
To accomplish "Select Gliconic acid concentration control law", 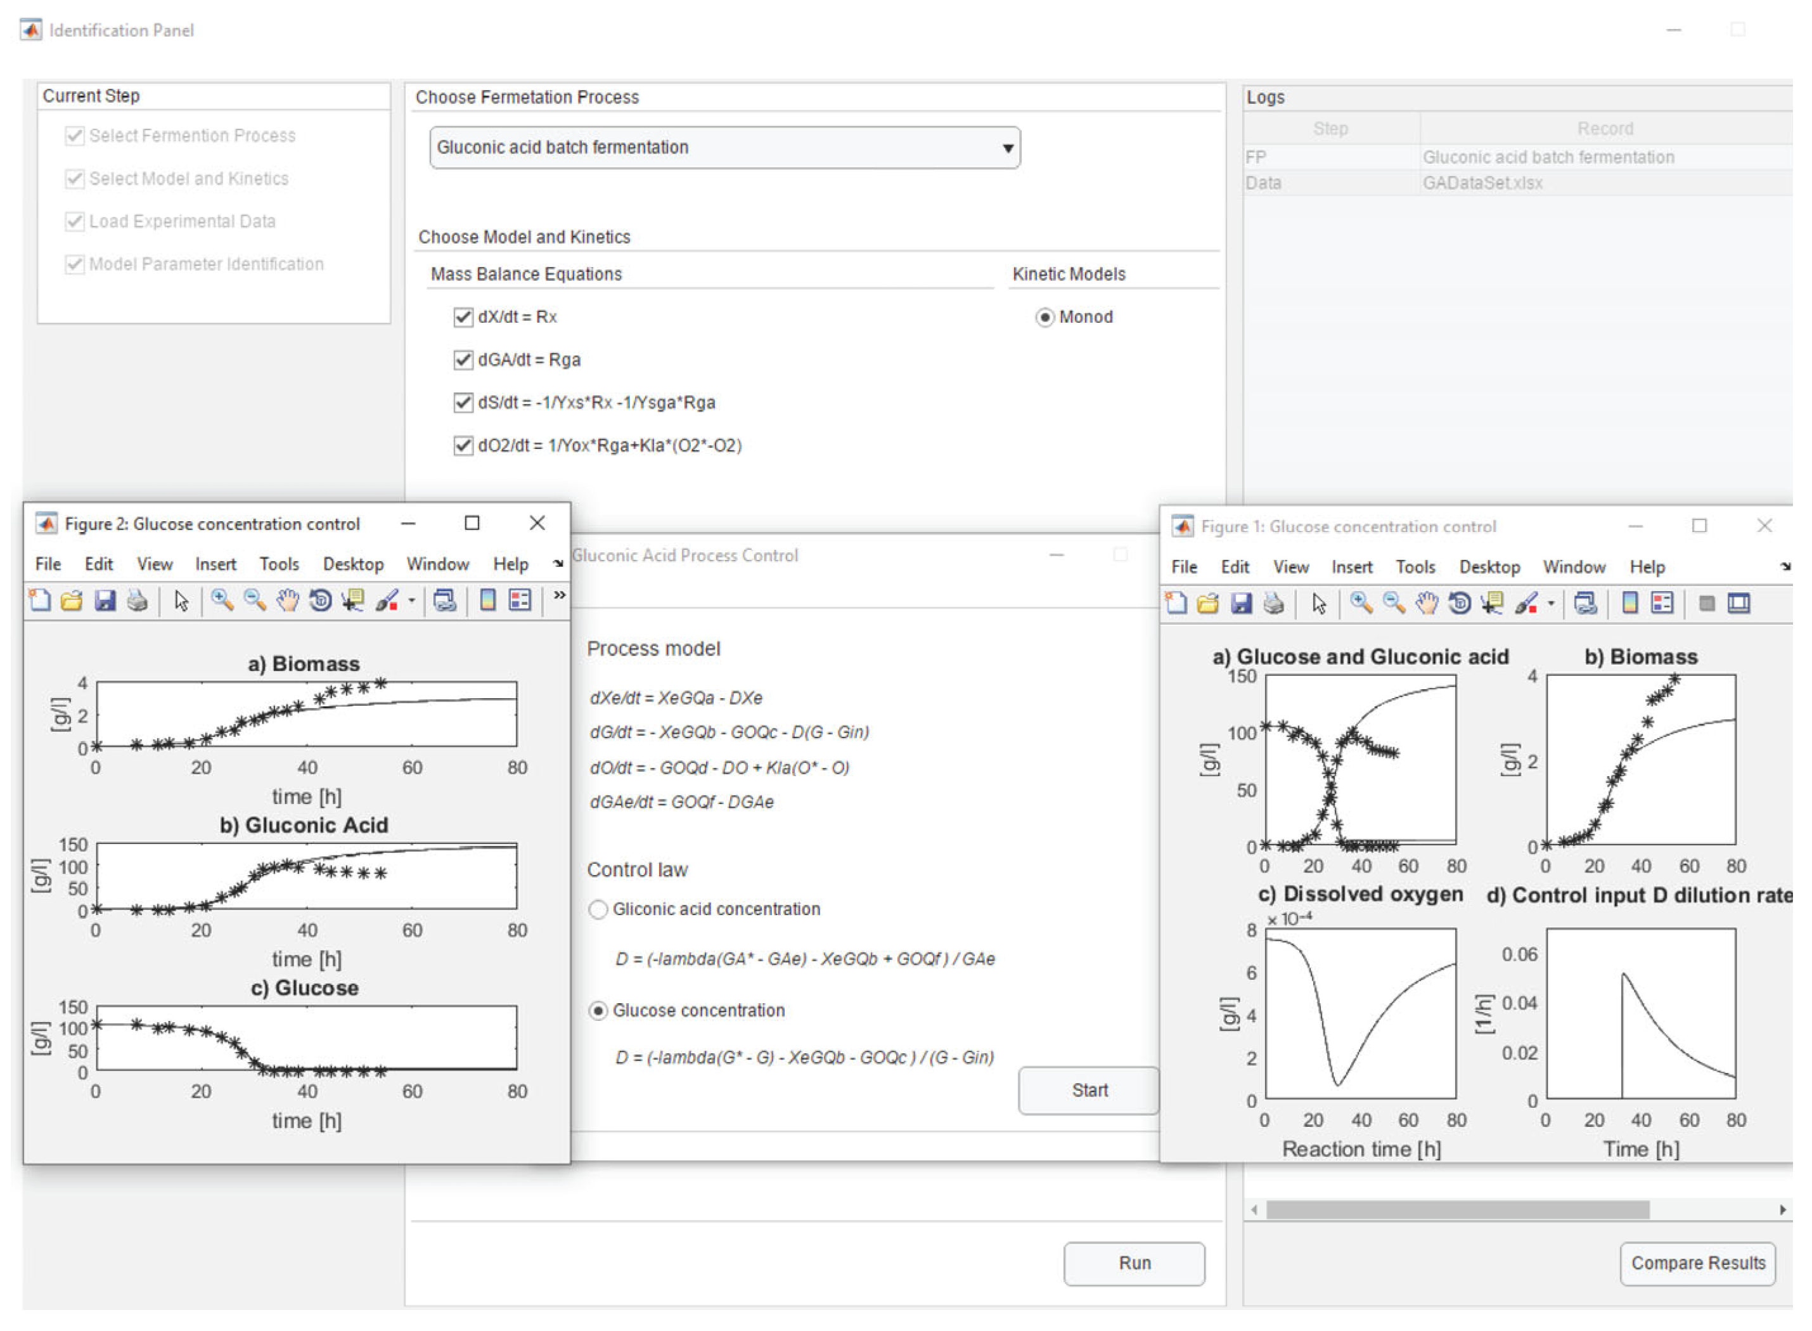I will coord(598,911).
